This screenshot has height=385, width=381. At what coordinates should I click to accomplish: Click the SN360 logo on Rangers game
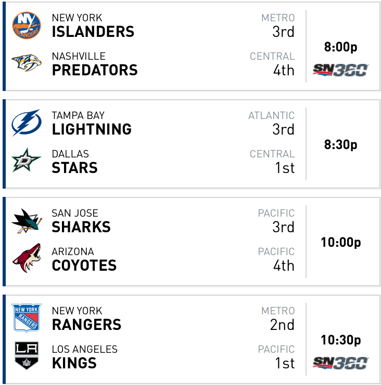pyautogui.click(x=340, y=363)
